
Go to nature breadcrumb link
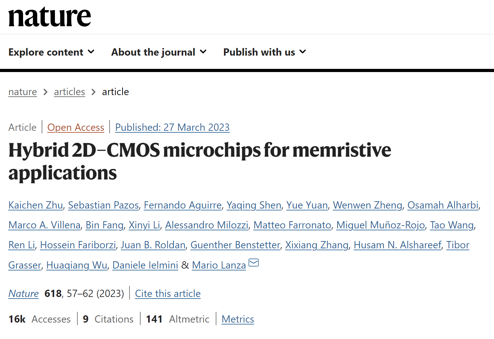click(22, 92)
